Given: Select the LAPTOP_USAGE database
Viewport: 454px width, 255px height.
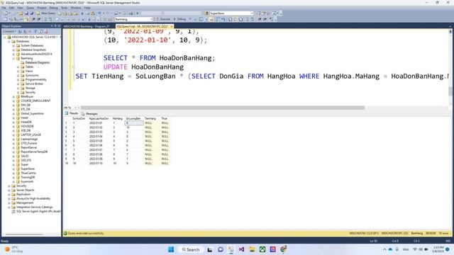Looking at the screenshot, I should pos(31,135).
